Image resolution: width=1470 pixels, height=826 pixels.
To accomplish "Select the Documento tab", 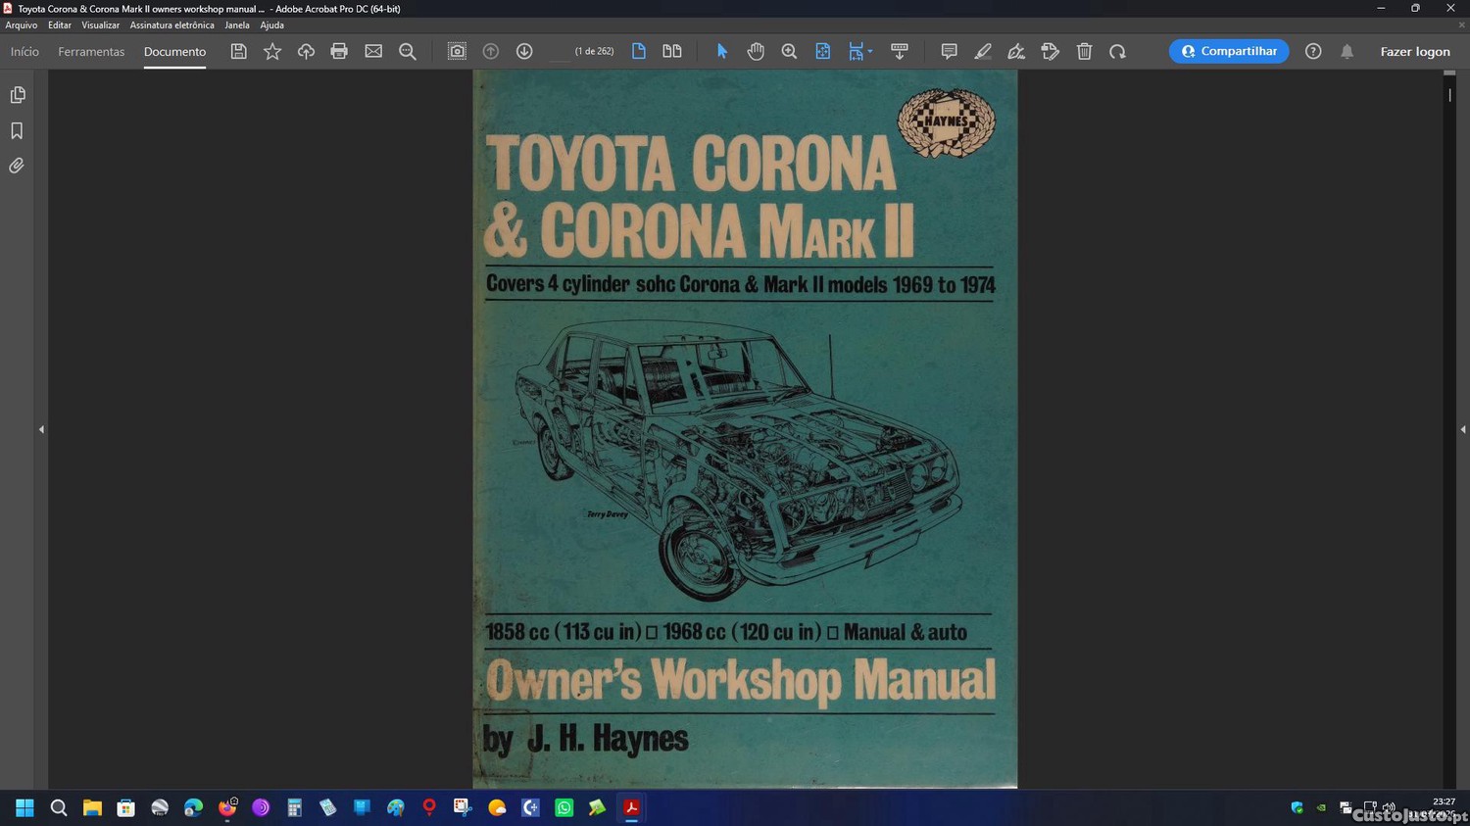I will pos(174,51).
